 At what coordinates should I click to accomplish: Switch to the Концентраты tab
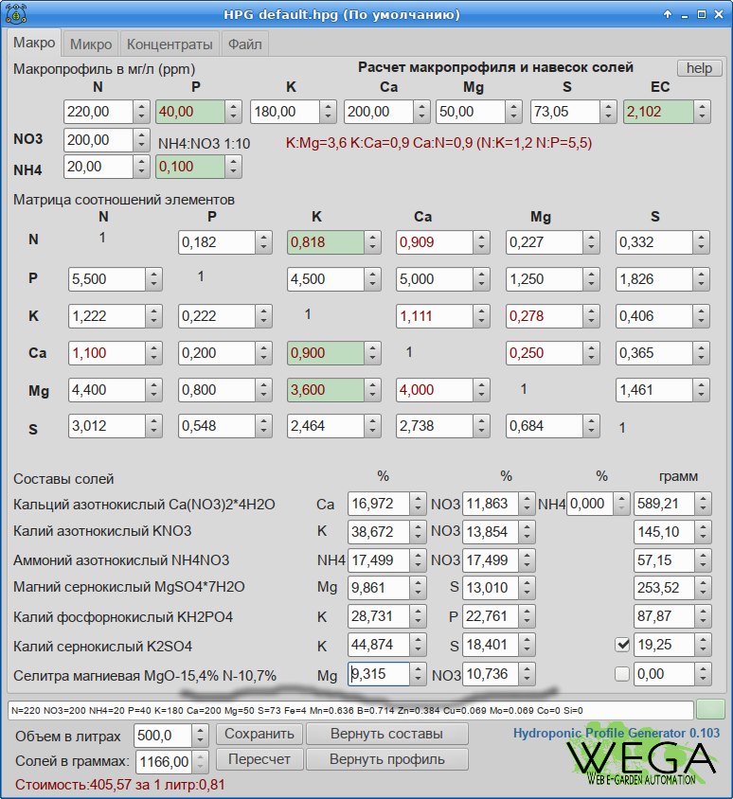pos(170,44)
